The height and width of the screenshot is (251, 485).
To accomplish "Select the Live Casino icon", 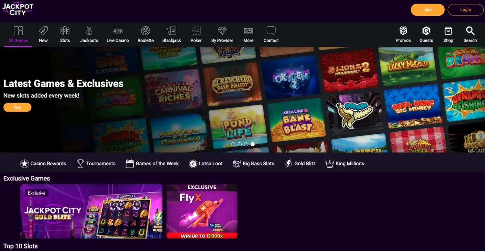I will (x=118, y=31).
